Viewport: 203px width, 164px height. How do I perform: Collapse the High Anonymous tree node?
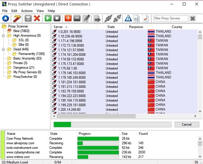pos(3,36)
